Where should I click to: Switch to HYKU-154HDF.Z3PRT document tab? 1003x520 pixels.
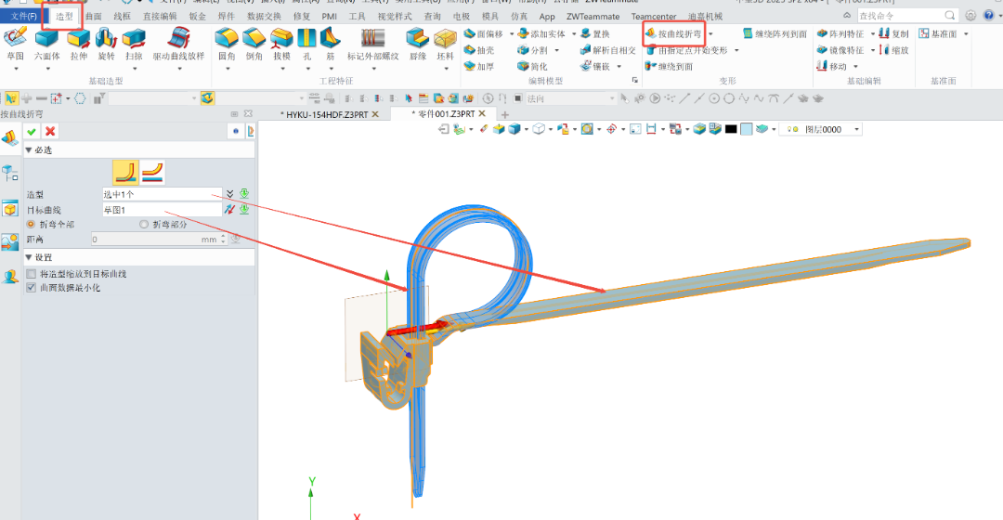[327, 114]
